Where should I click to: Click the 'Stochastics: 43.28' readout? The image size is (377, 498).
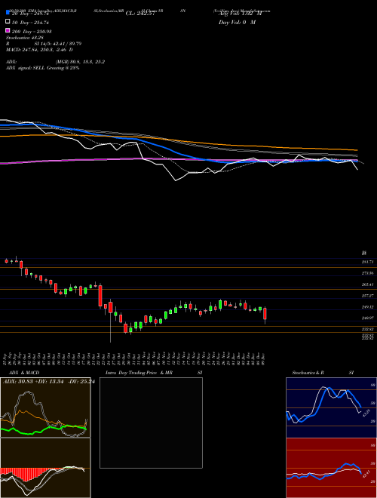[x=24, y=38]
